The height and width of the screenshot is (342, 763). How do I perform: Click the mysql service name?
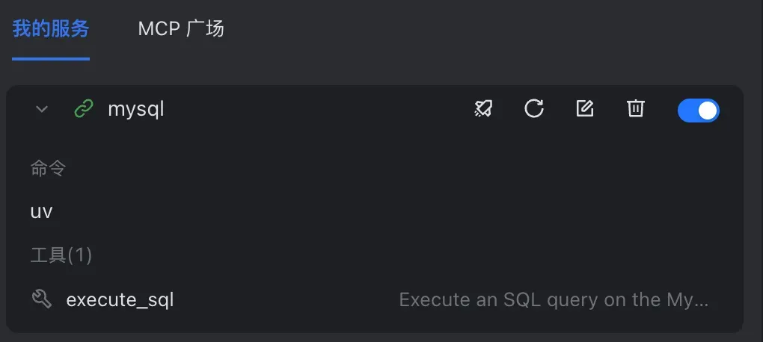pyautogui.click(x=135, y=110)
